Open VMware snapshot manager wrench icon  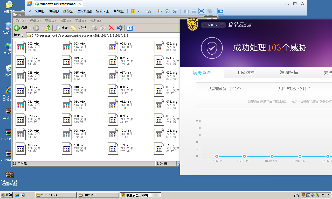coord(175,11)
